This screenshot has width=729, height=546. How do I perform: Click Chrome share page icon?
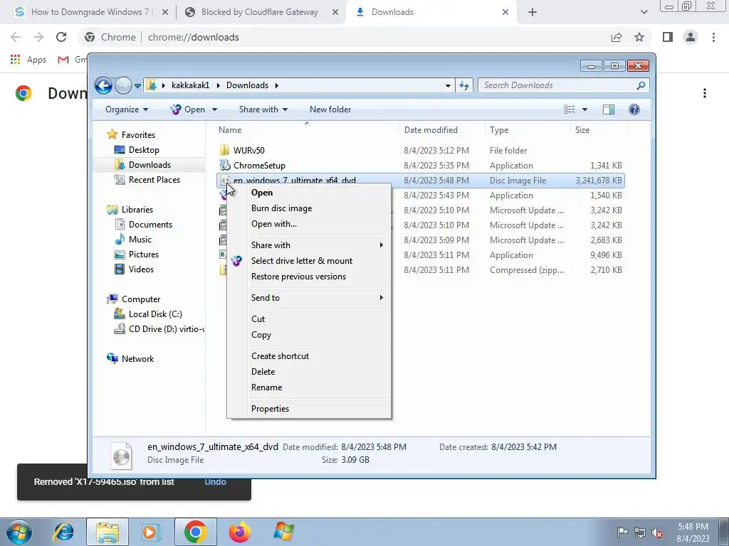[617, 37]
